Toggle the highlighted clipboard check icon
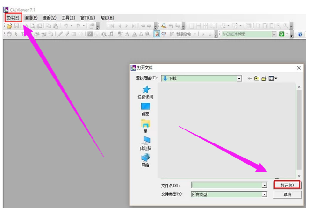Viewport: 309px width, 208px height. [x=157, y=34]
